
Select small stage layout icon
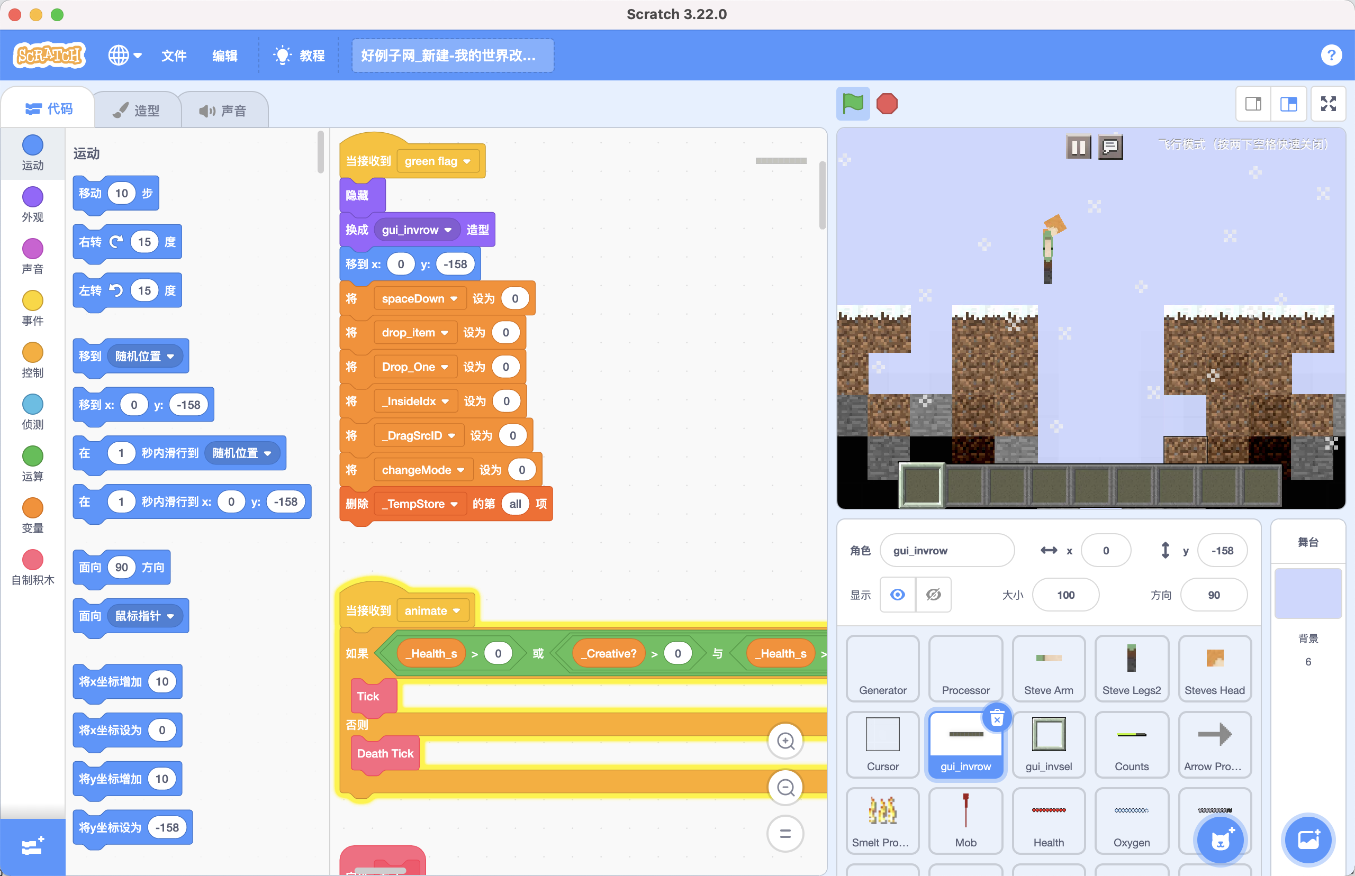pyautogui.click(x=1253, y=104)
